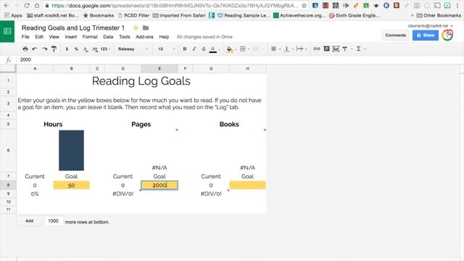Open the RCSD Filter bookmark
Viewport: 464px width, 261px height.
[x=133, y=15]
